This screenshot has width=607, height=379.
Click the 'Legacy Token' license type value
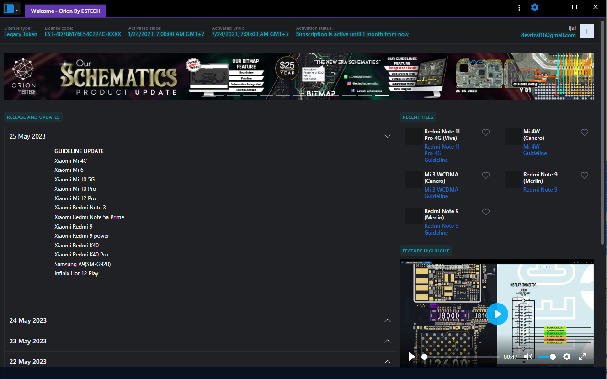coord(21,34)
